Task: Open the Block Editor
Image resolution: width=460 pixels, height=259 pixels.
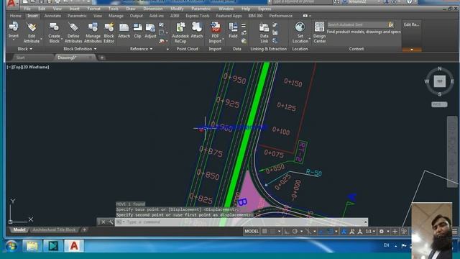Action: coord(109,32)
